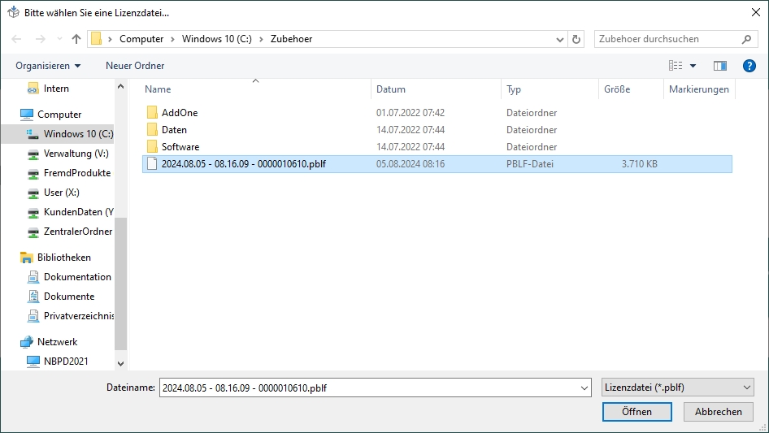Screen dimensions: 769x433
Task: Open the User (X:) network drive
Action: [x=61, y=193]
